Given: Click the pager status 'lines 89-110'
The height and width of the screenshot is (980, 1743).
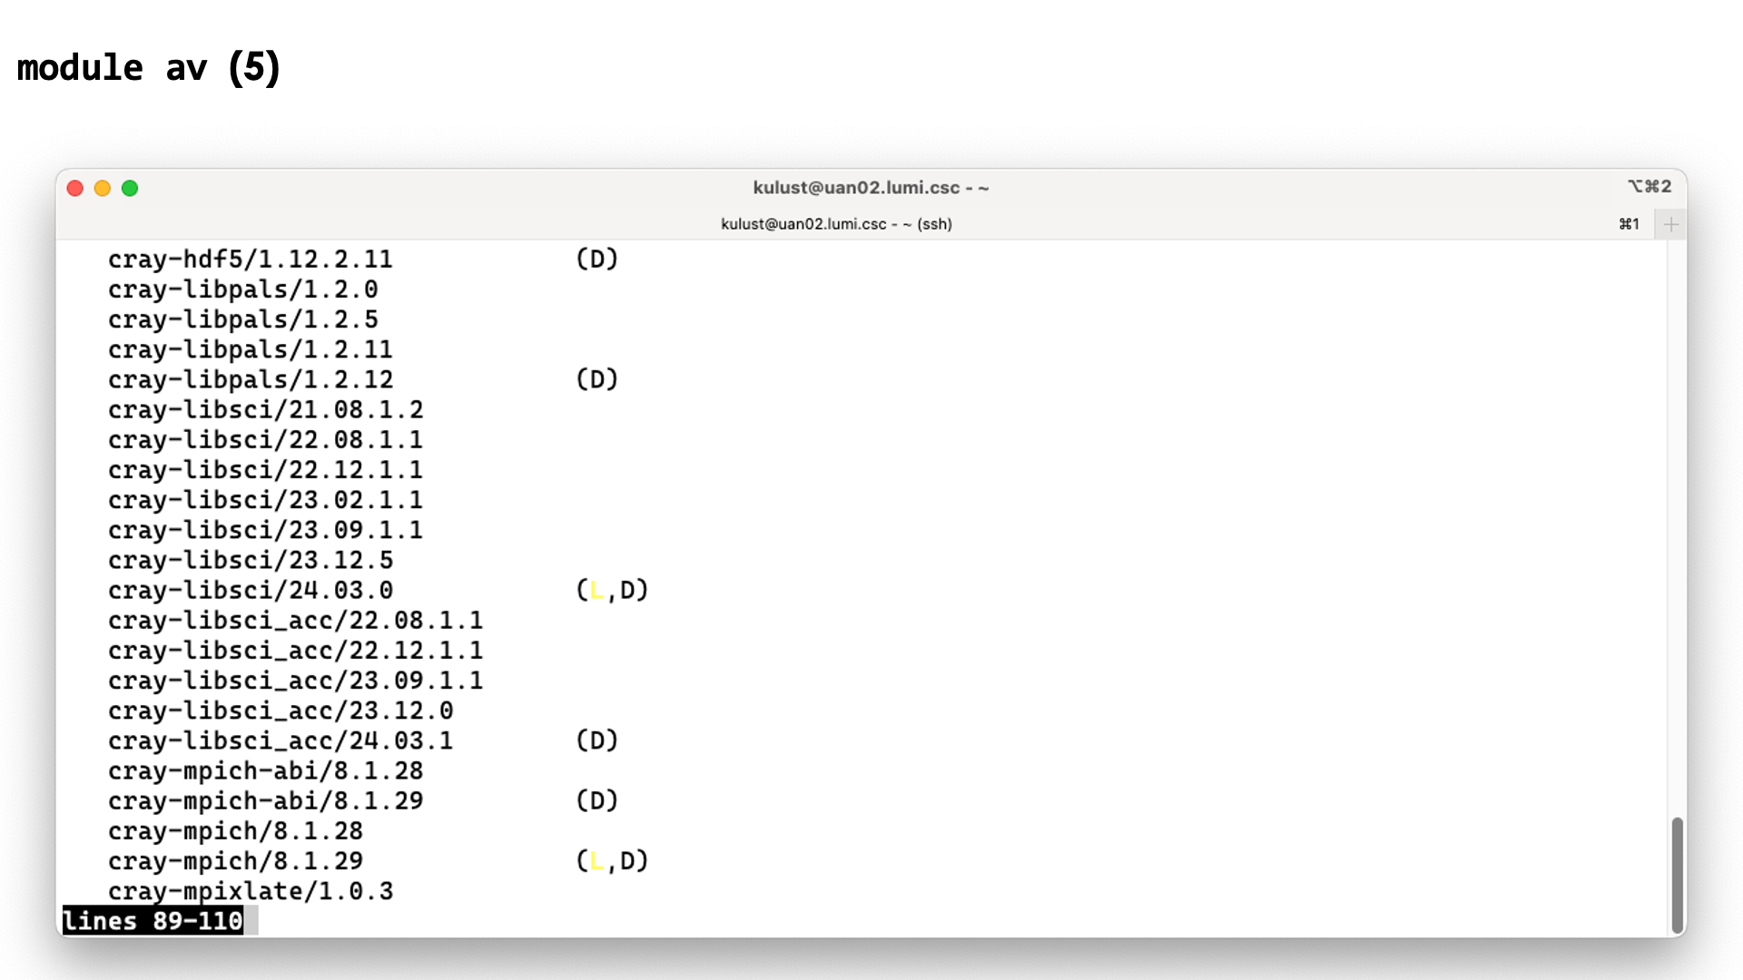Looking at the screenshot, I should coord(153,921).
